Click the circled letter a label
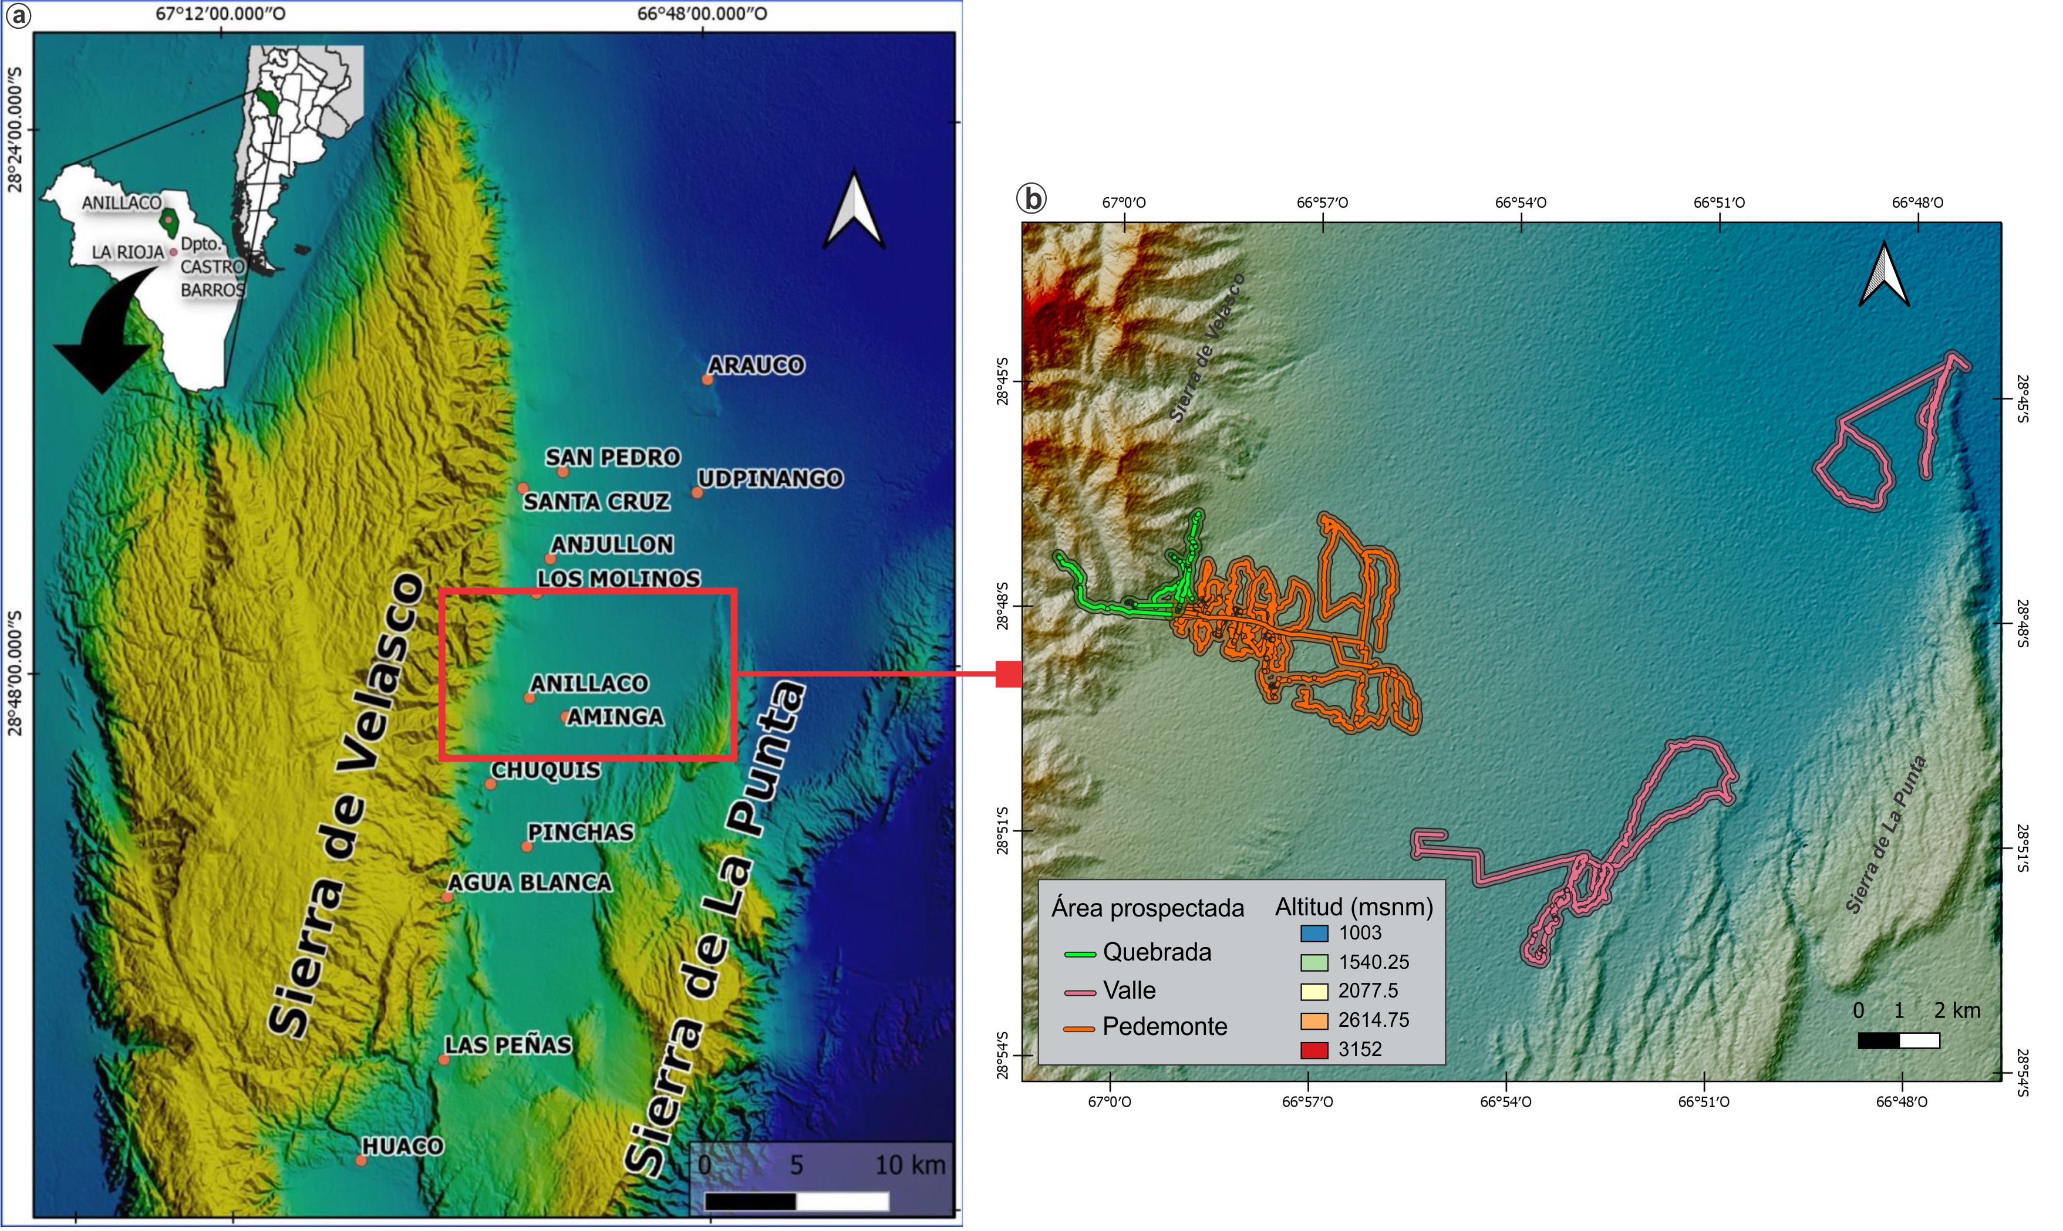 click(18, 16)
